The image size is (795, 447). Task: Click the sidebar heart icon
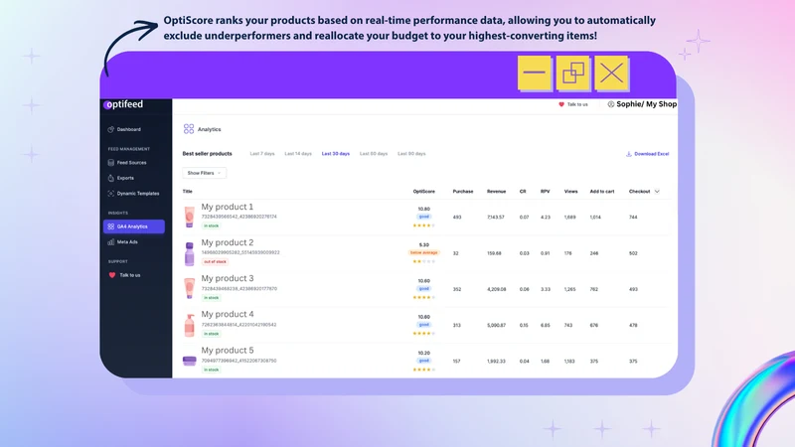(112, 275)
